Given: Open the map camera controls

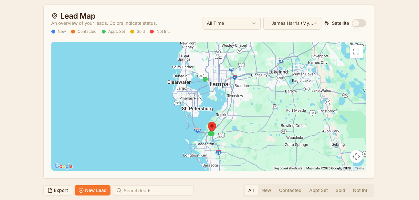Looking at the screenshot, I should click(356, 157).
